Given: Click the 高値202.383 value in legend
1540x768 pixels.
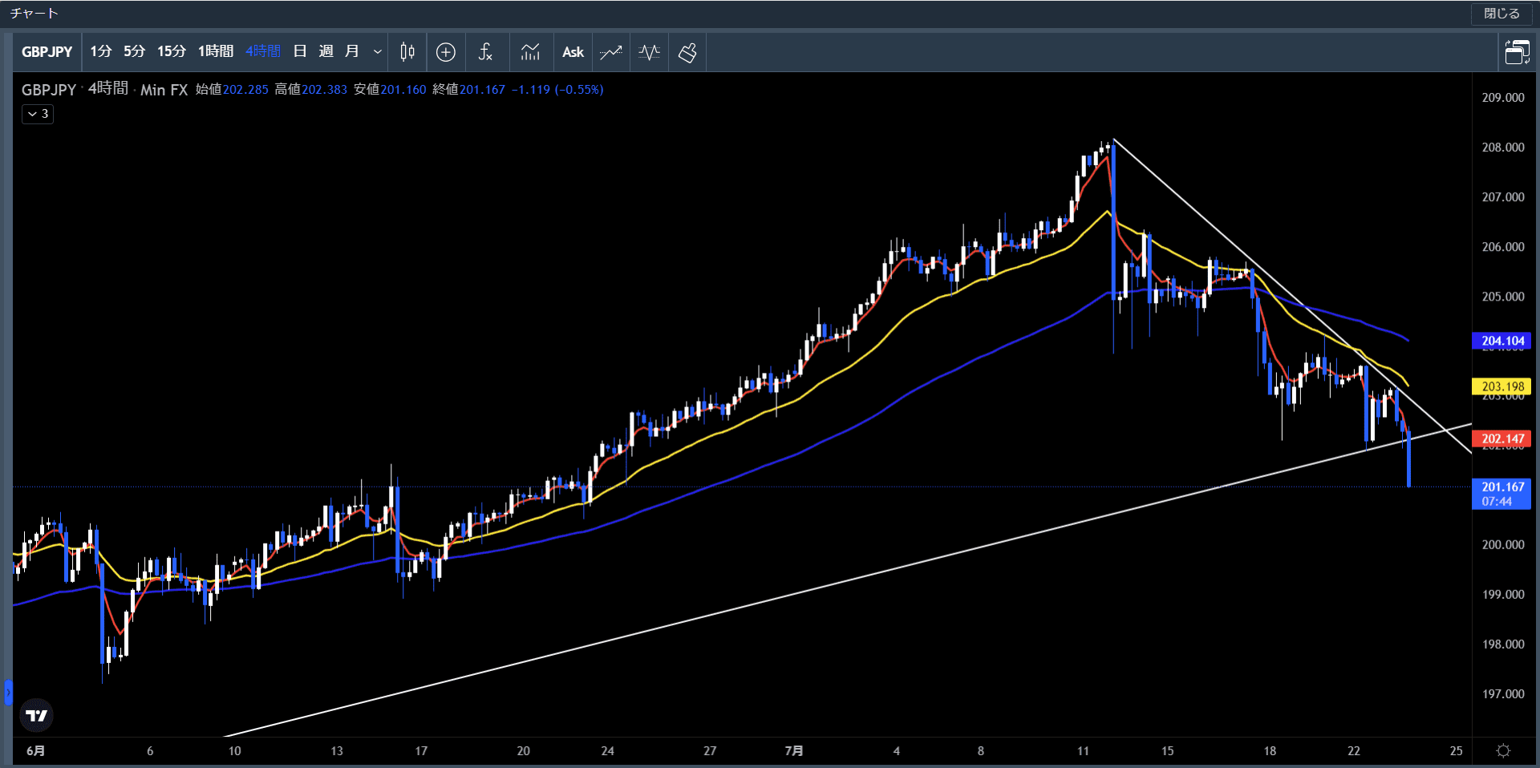Looking at the screenshot, I should click(x=311, y=90).
